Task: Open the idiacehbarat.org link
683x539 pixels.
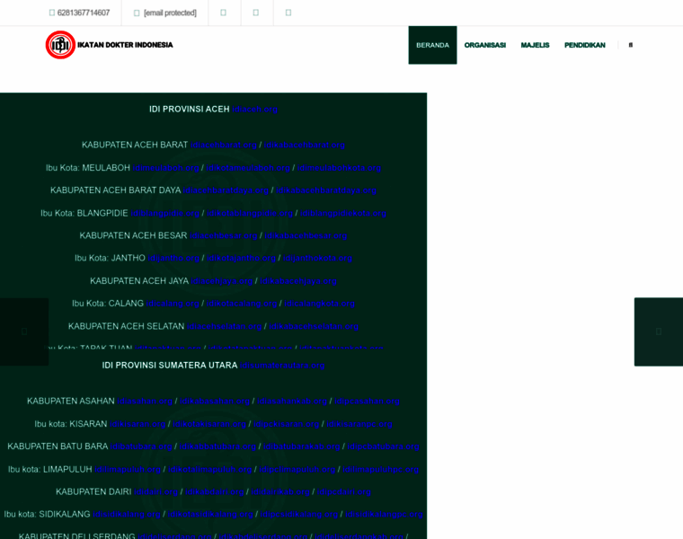Action: tap(224, 145)
